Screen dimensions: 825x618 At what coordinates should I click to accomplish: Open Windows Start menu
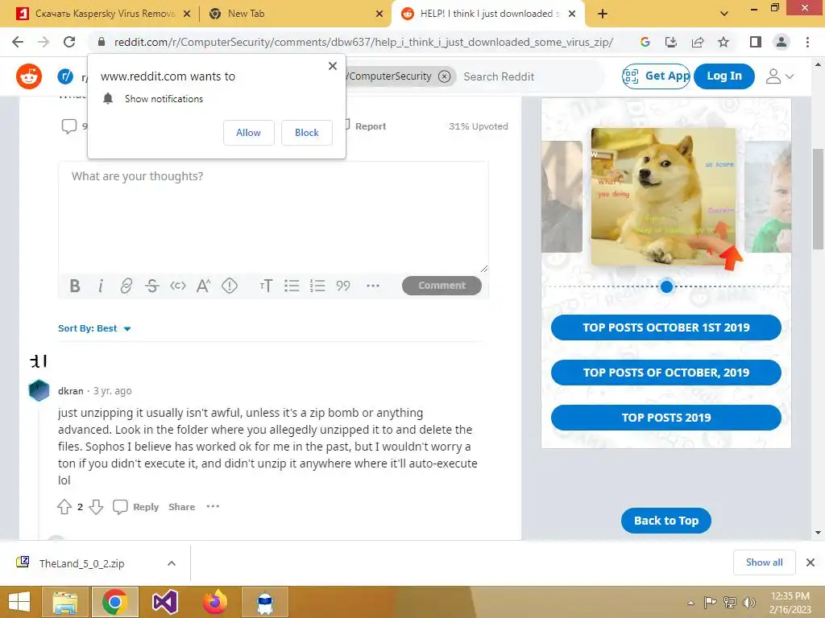click(19, 602)
